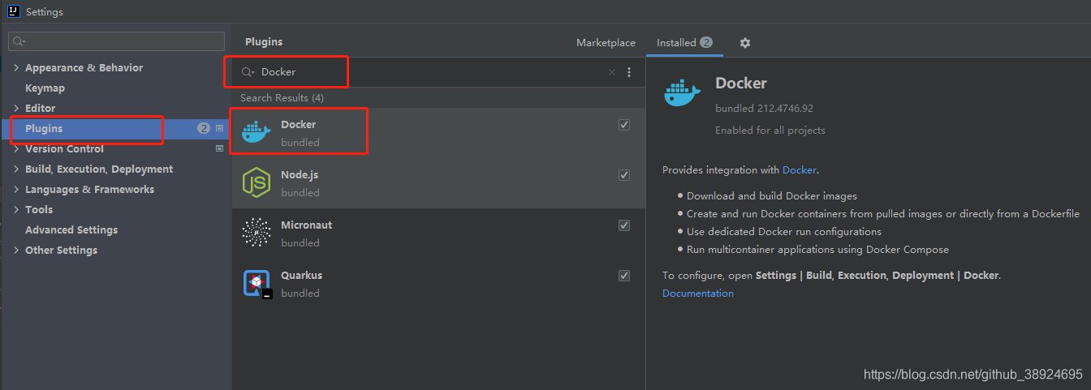Select Keymap in settings tree
This screenshot has width=1091, height=390.
[x=45, y=88]
